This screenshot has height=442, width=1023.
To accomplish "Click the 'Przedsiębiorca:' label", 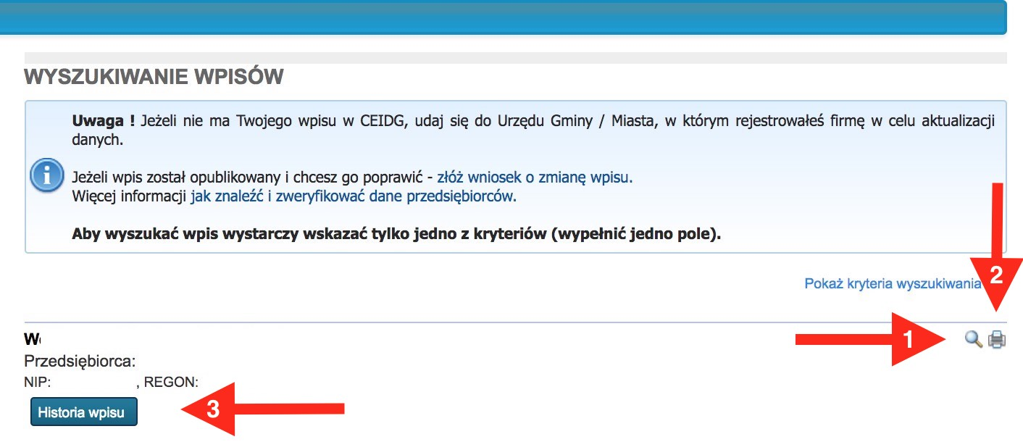I will (x=80, y=361).
